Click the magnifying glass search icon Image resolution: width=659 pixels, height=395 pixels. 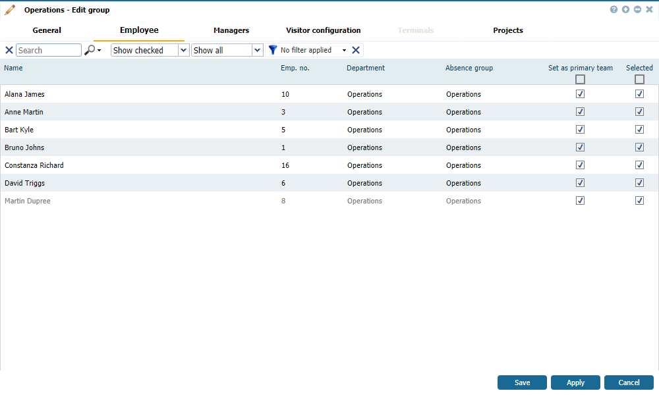(x=90, y=50)
